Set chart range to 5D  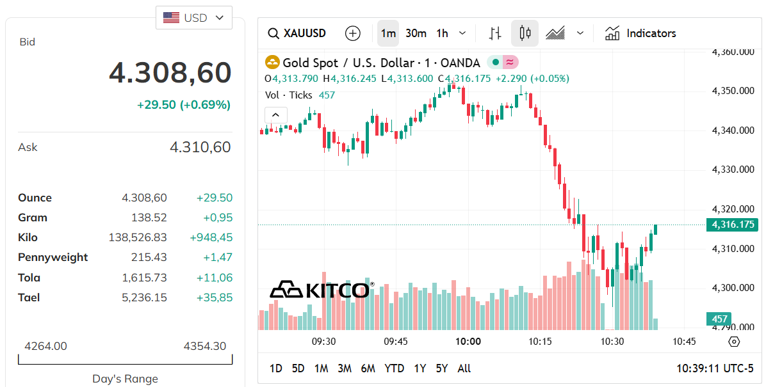pyautogui.click(x=298, y=368)
